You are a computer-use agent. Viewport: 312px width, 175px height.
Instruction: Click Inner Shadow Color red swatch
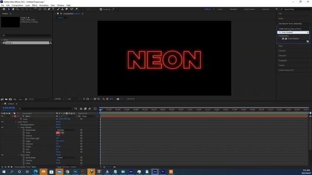tap(58, 133)
